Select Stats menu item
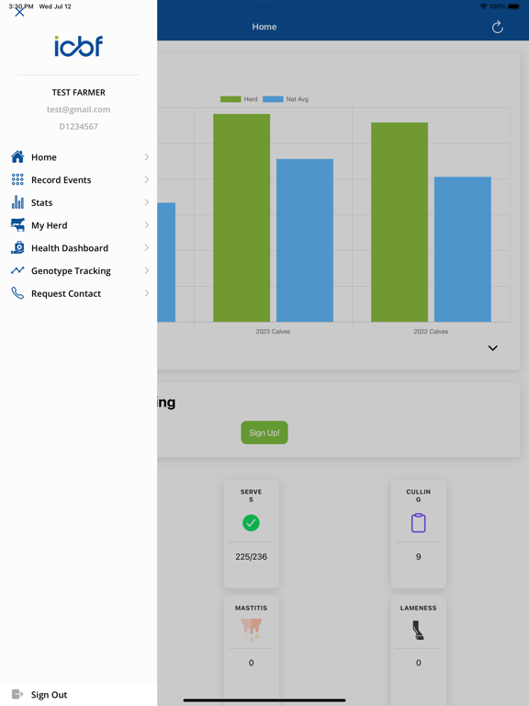 point(79,202)
